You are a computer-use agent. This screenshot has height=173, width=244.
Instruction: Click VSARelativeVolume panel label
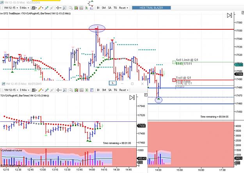[11, 151]
